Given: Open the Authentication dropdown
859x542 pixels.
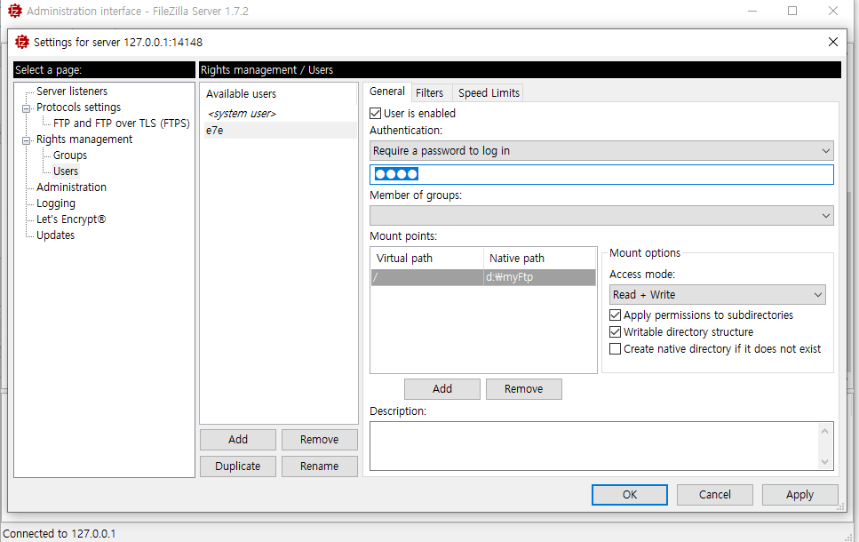Looking at the screenshot, I should 601,151.
